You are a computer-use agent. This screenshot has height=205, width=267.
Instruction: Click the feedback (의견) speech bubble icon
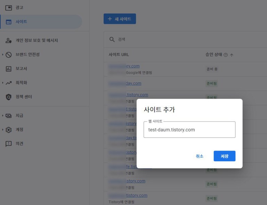click(x=8, y=144)
